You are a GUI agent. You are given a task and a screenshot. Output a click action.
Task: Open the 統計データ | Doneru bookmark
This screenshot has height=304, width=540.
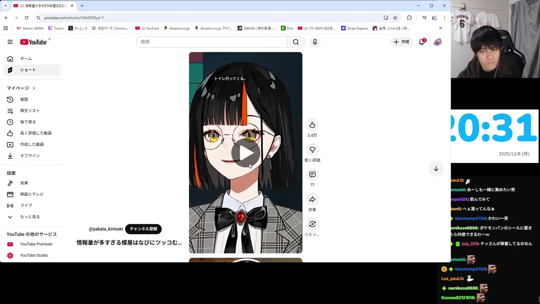(x=110, y=28)
